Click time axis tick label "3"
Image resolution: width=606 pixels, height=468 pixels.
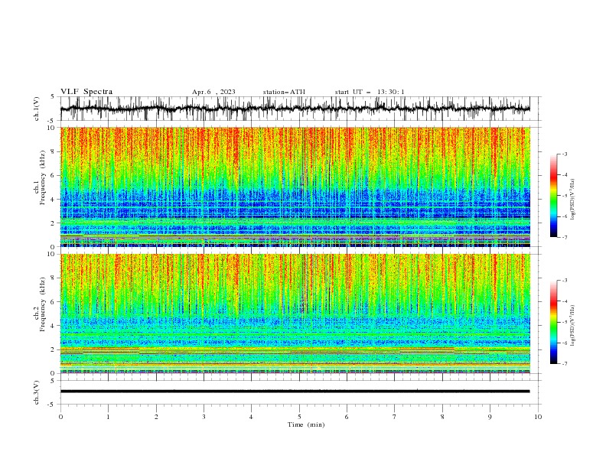point(204,417)
